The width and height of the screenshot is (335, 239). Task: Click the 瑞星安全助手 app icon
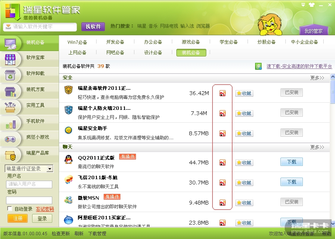click(69, 130)
